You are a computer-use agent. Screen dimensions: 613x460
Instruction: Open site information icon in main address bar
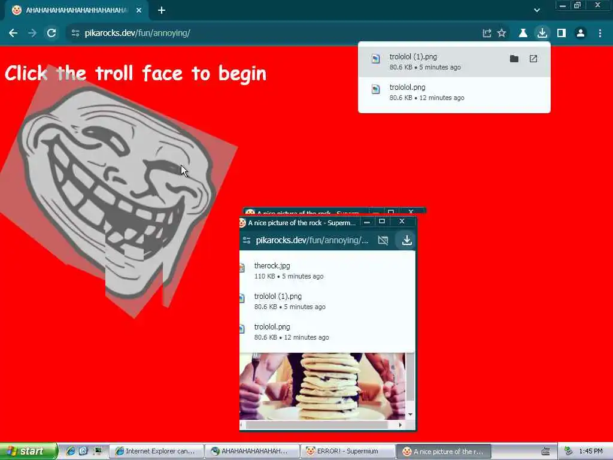pyautogui.click(x=75, y=34)
